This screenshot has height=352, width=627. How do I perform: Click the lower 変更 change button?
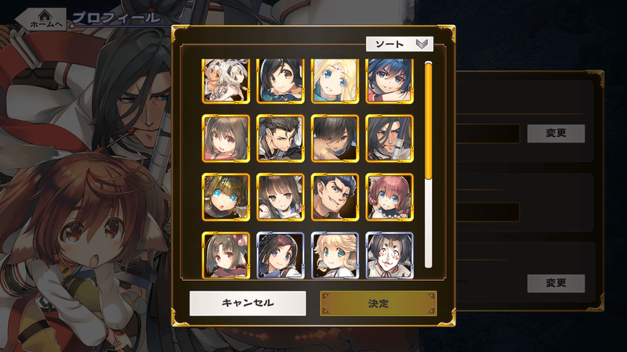click(556, 283)
